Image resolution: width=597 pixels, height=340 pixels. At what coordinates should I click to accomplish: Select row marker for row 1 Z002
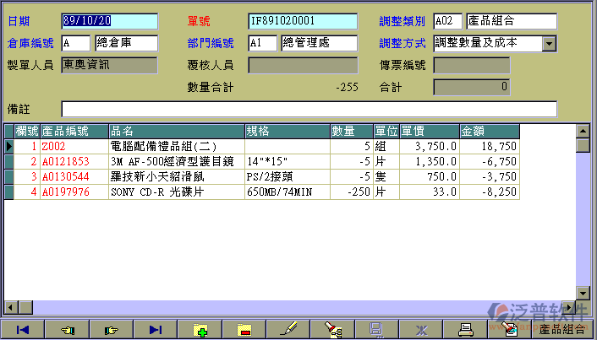pyautogui.click(x=8, y=146)
